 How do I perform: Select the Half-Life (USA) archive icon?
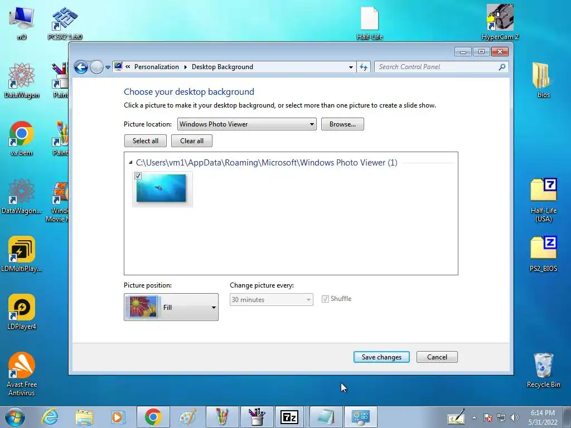click(x=543, y=200)
